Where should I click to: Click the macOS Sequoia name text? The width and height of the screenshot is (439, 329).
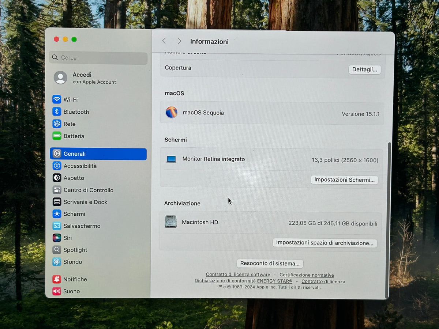[x=203, y=113]
